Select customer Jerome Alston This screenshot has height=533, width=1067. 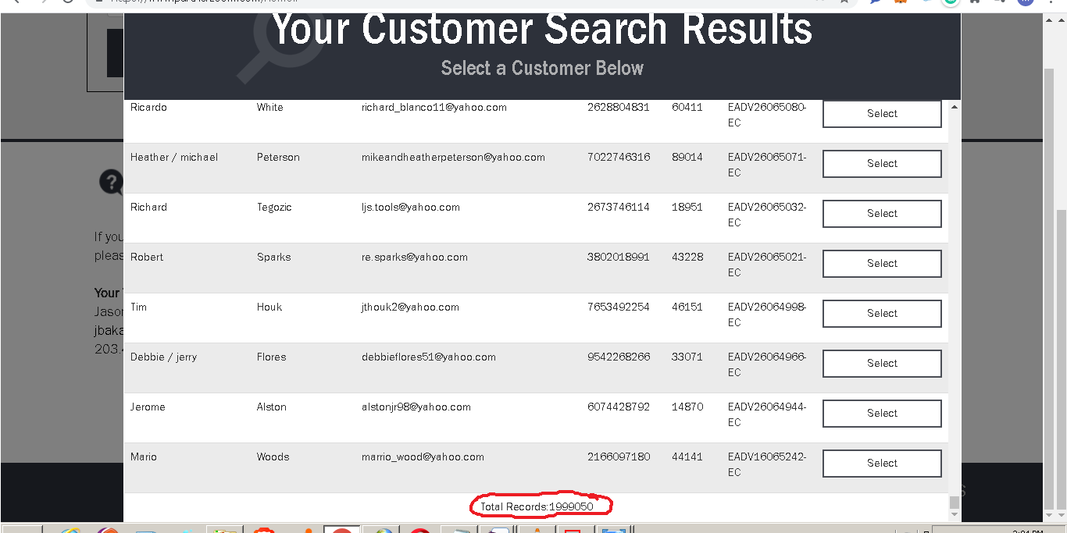click(882, 414)
